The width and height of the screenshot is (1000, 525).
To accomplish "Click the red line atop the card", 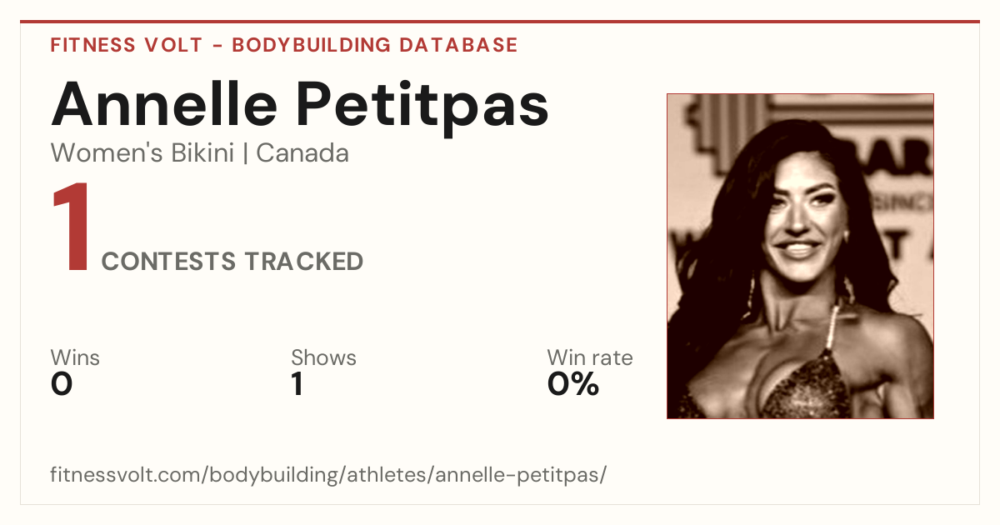I will tap(500, 22).
